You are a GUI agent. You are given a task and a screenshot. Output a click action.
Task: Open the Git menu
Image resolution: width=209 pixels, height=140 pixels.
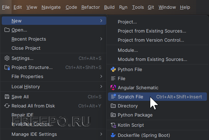click(x=151, y=7)
